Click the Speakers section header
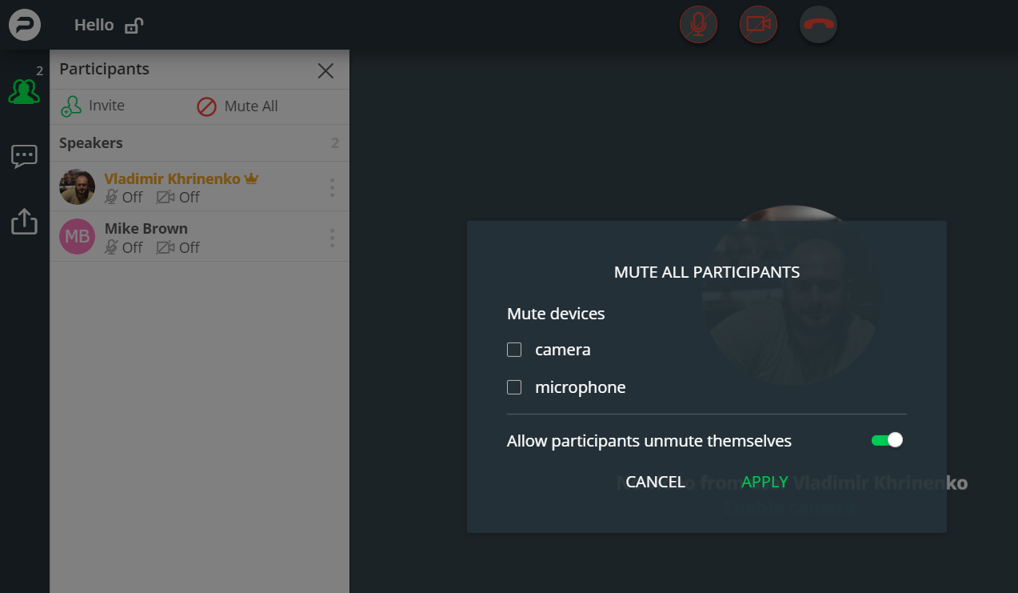1018x593 pixels. tap(199, 143)
